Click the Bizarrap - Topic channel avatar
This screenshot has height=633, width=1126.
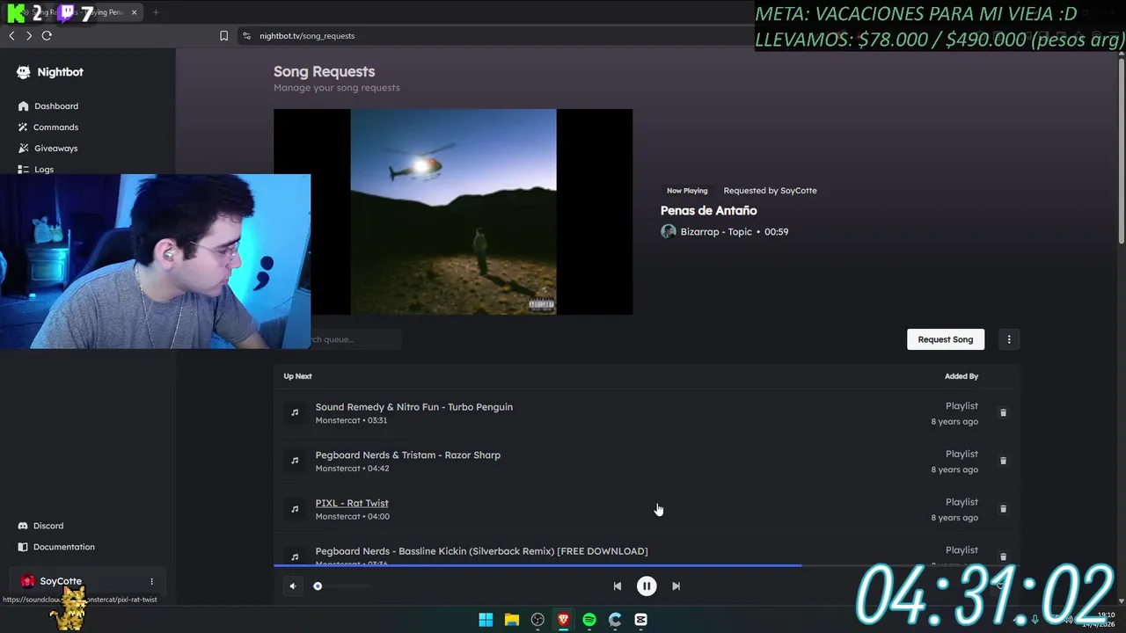coord(669,232)
